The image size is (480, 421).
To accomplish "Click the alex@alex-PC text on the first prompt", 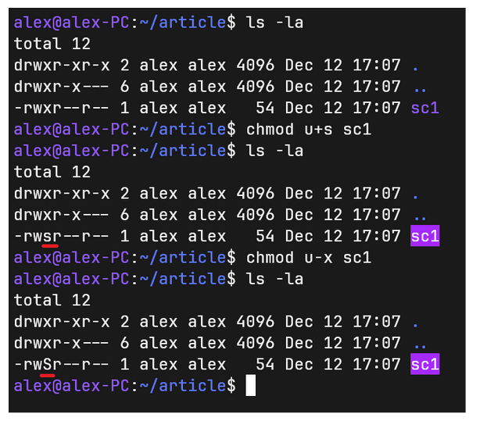I will 72,23.
